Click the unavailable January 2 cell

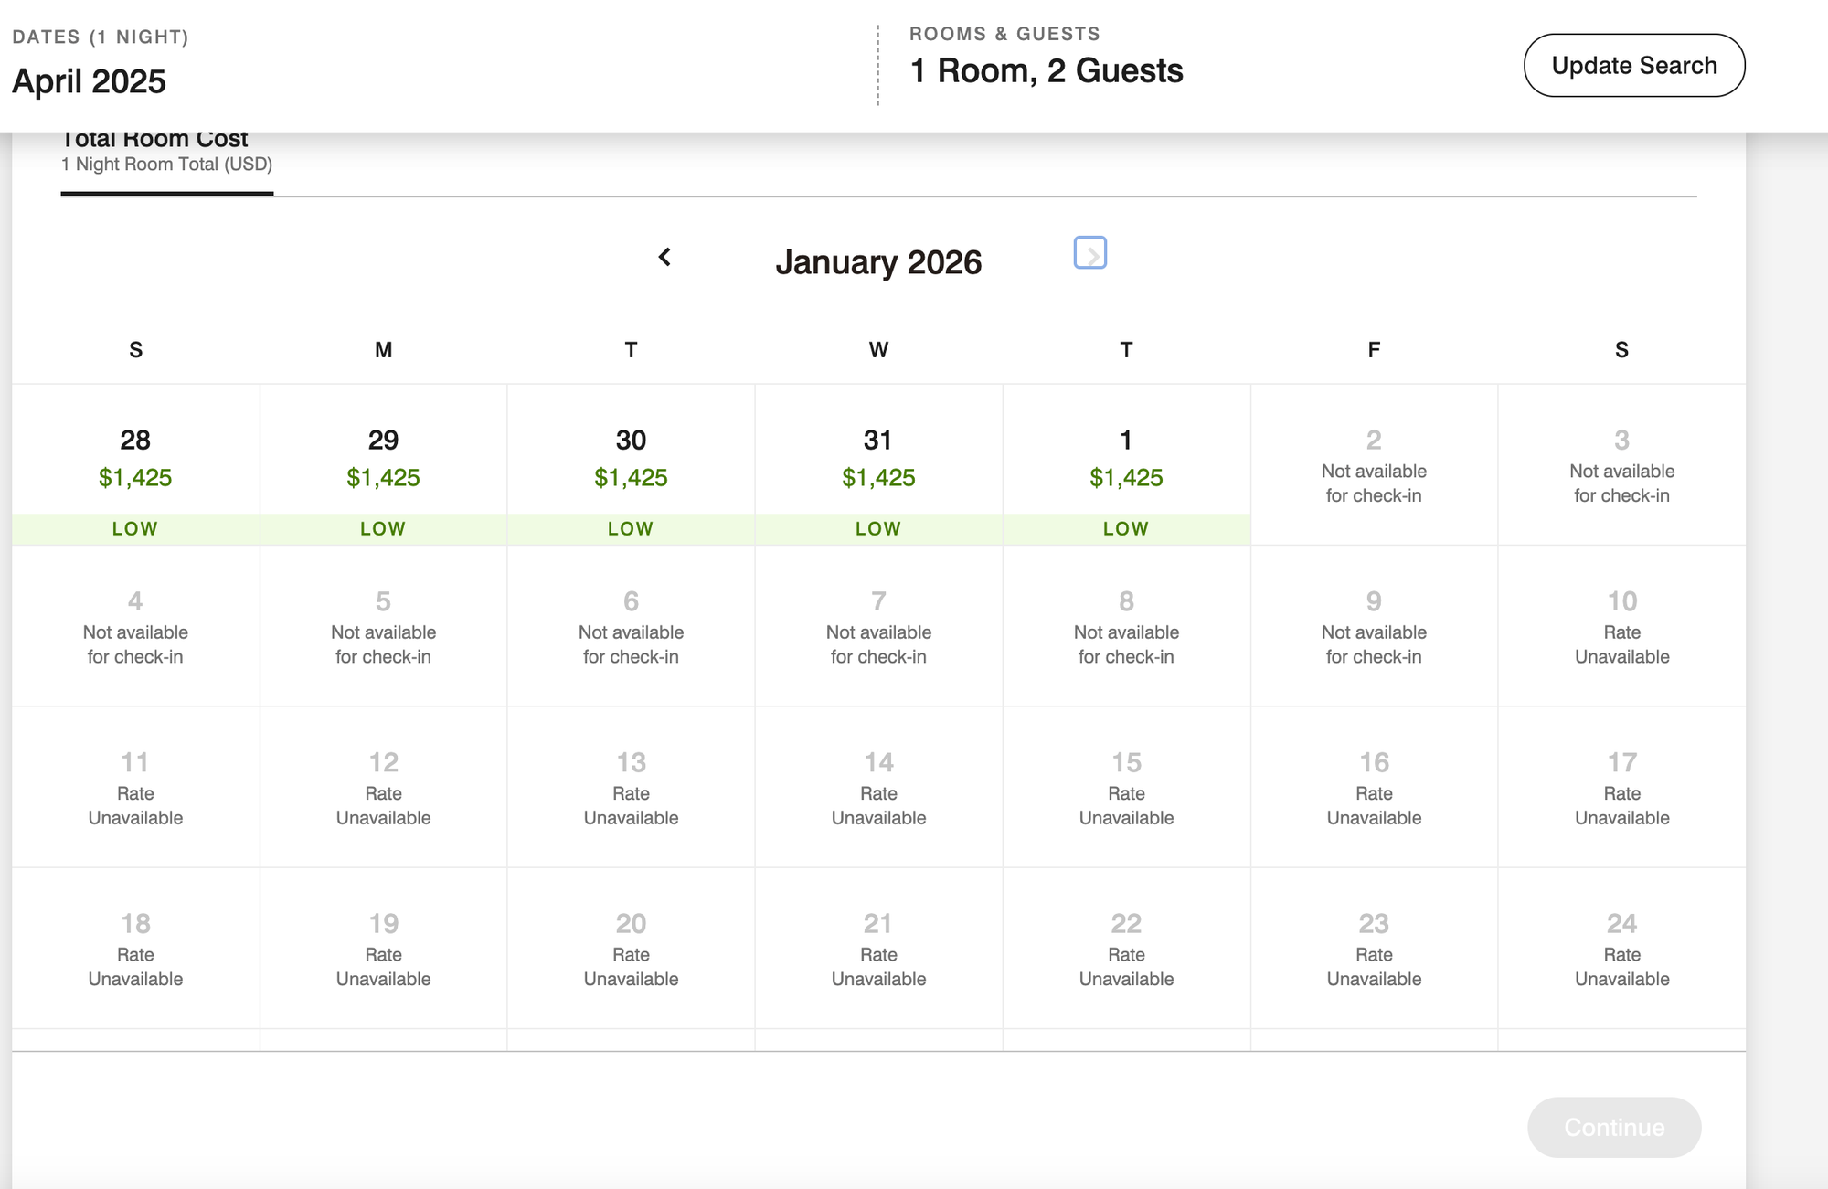point(1374,464)
